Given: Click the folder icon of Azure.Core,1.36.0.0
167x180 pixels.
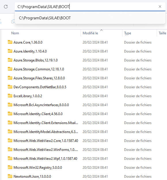Looking at the screenshot, I should (10, 42).
